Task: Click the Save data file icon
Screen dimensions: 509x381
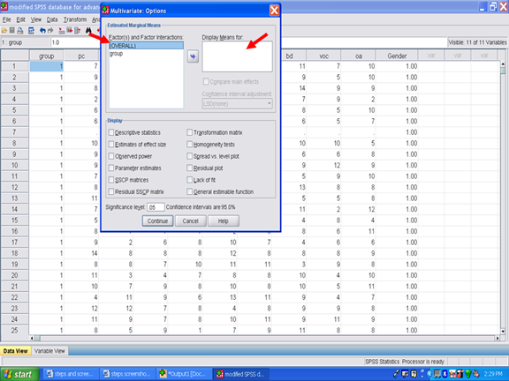Action: pyautogui.click(x=12, y=31)
